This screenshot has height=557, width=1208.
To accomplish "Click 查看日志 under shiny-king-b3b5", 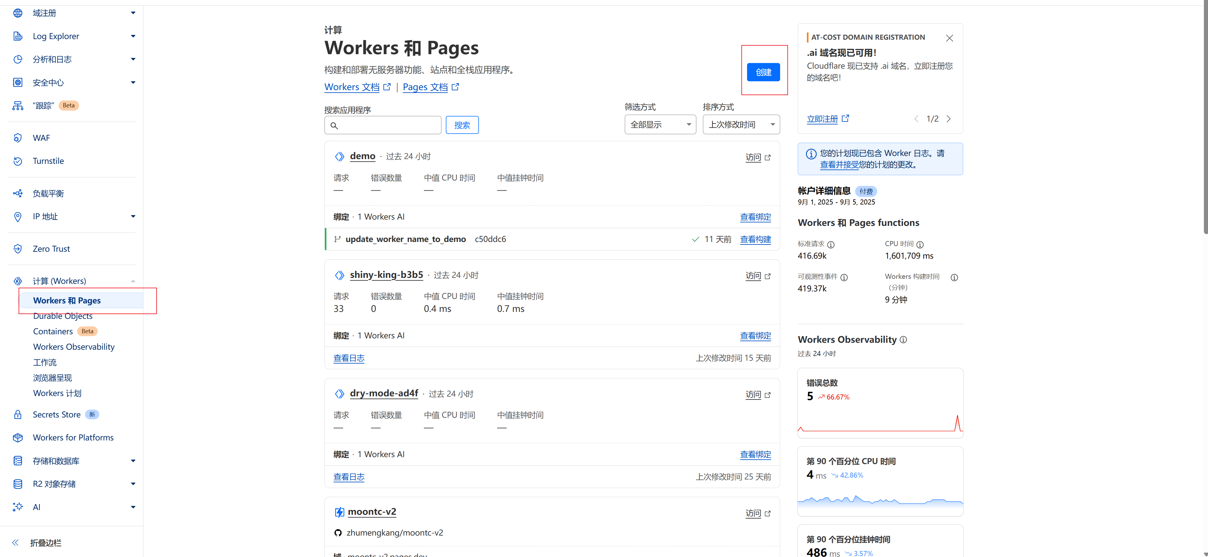I will coord(349,358).
